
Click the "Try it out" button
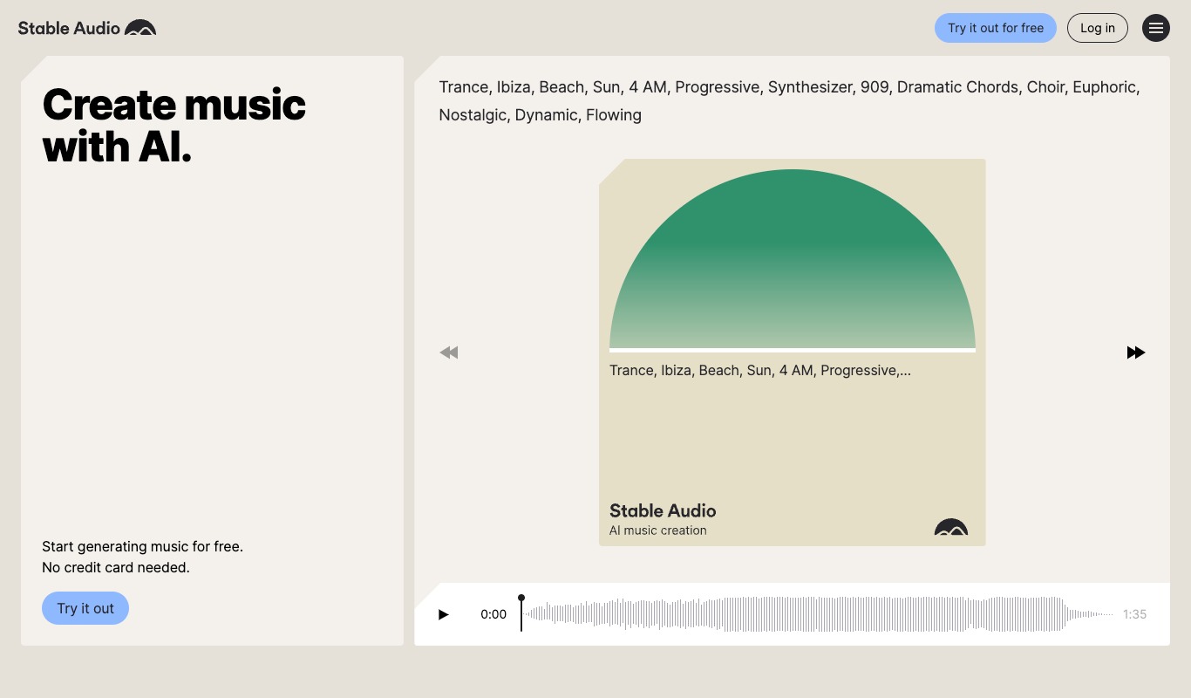coord(85,608)
